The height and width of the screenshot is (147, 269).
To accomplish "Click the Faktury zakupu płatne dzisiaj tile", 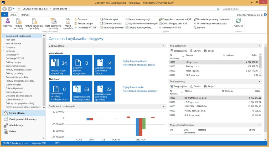I will coord(60,65).
